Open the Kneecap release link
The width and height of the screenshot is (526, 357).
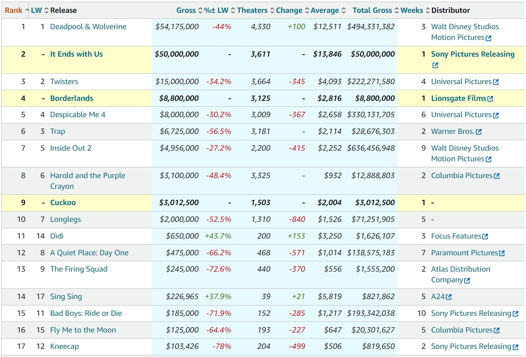pyautogui.click(x=65, y=346)
